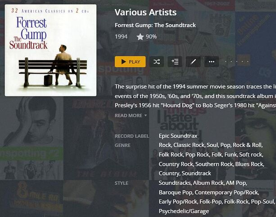
Task: Add album to play queue
Action: tap(175, 62)
